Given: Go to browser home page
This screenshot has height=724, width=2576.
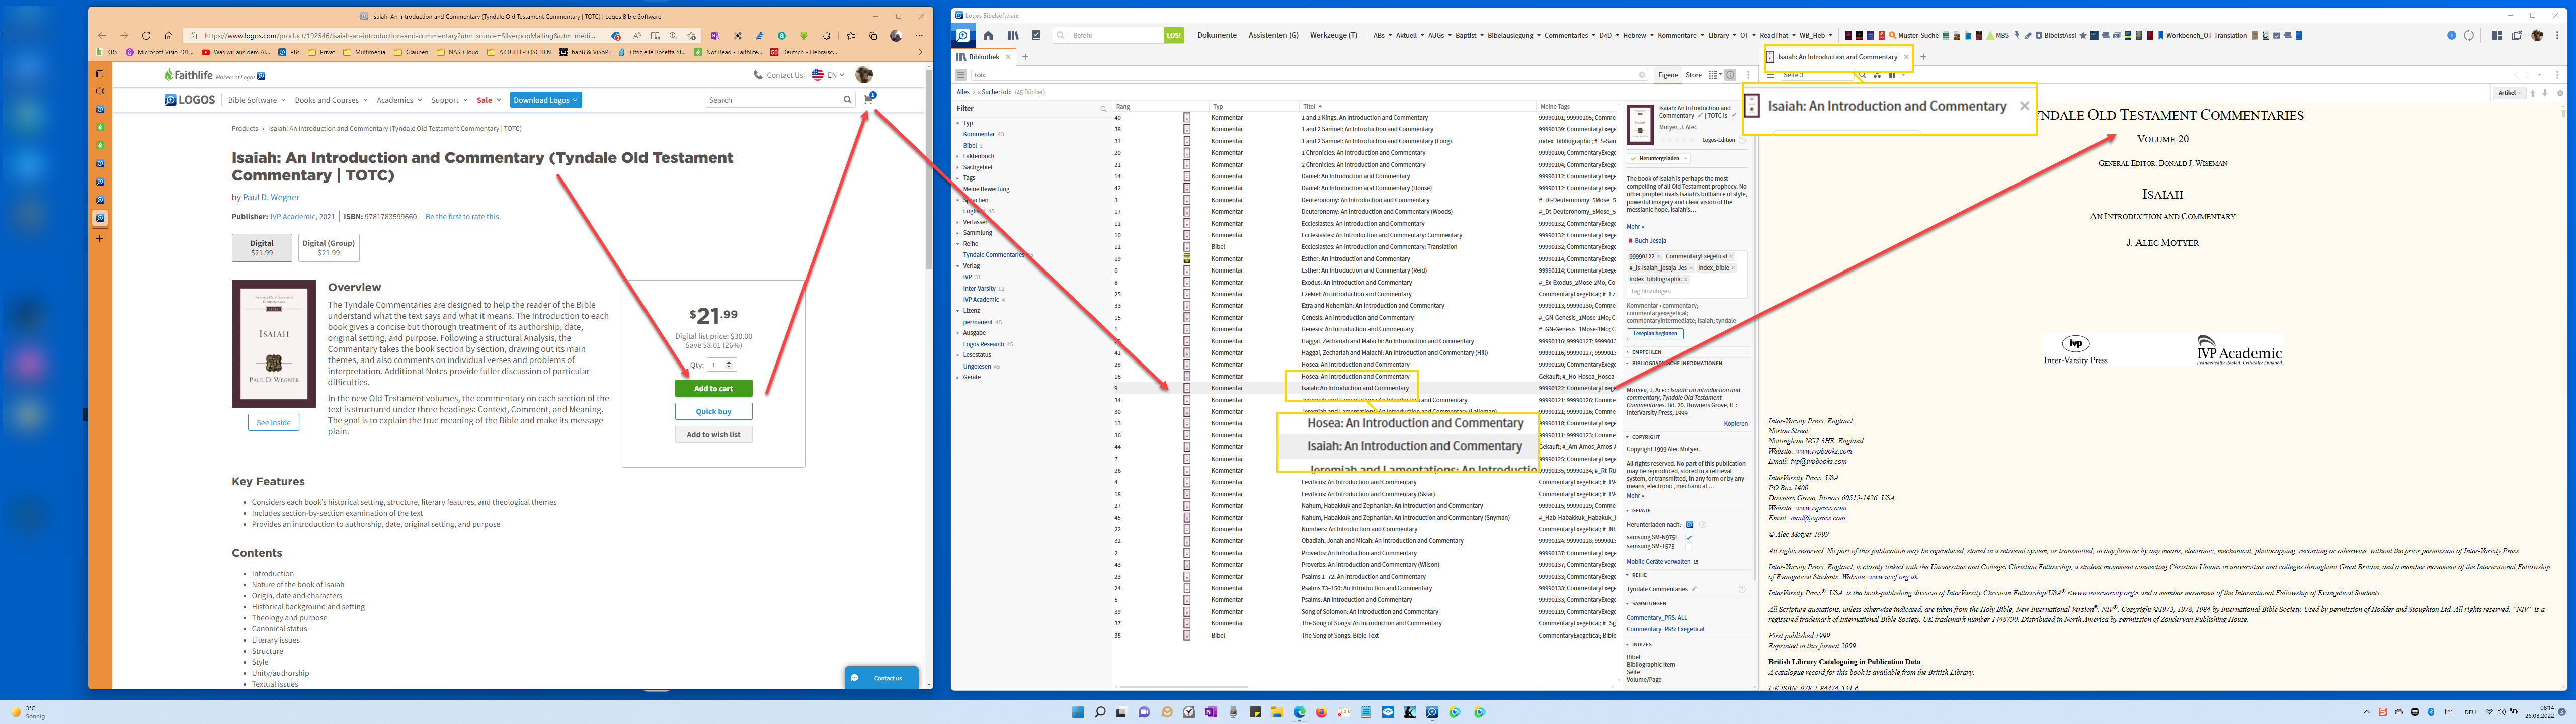Looking at the screenshot, I should point(168,35).
